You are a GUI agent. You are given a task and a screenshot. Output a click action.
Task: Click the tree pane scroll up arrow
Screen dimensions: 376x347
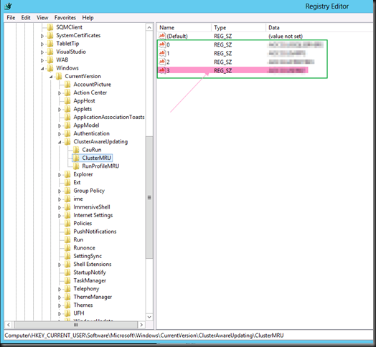(x=149, y=27)
